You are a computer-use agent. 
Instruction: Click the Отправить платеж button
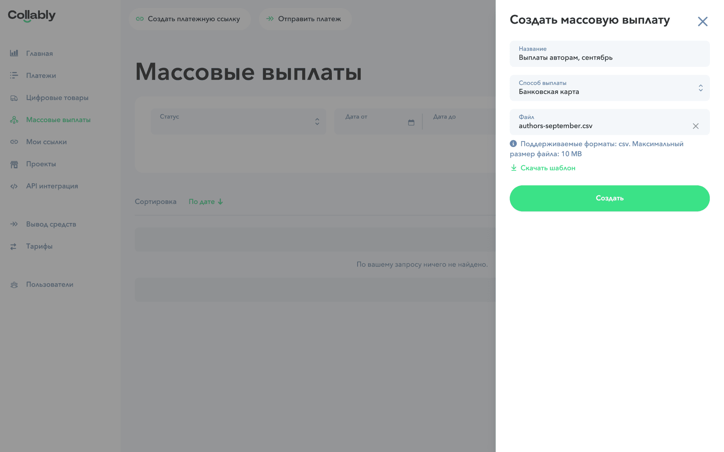[305, 19]
